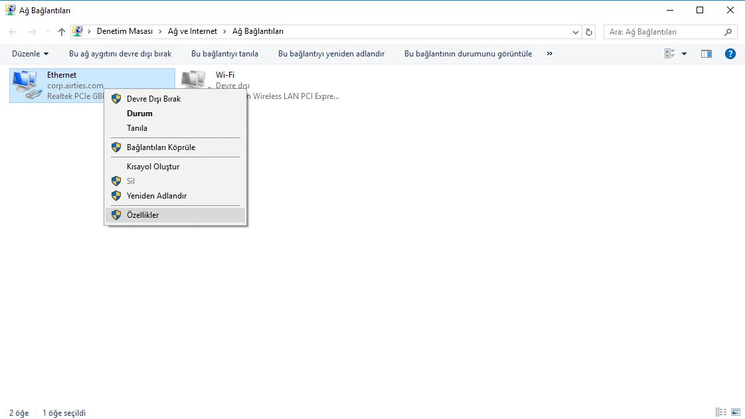Click Bu bağlantıyı tanıla toolbar button

click(x=224, y=54)
